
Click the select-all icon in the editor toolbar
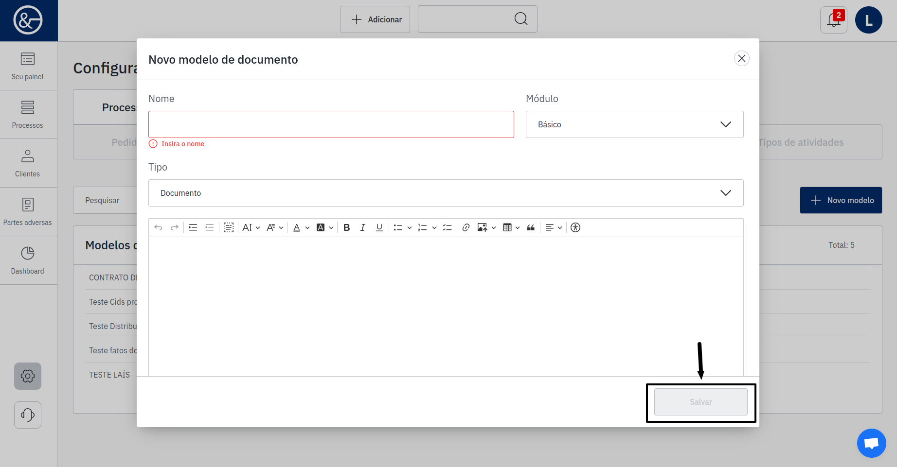(x=229, y=227)
